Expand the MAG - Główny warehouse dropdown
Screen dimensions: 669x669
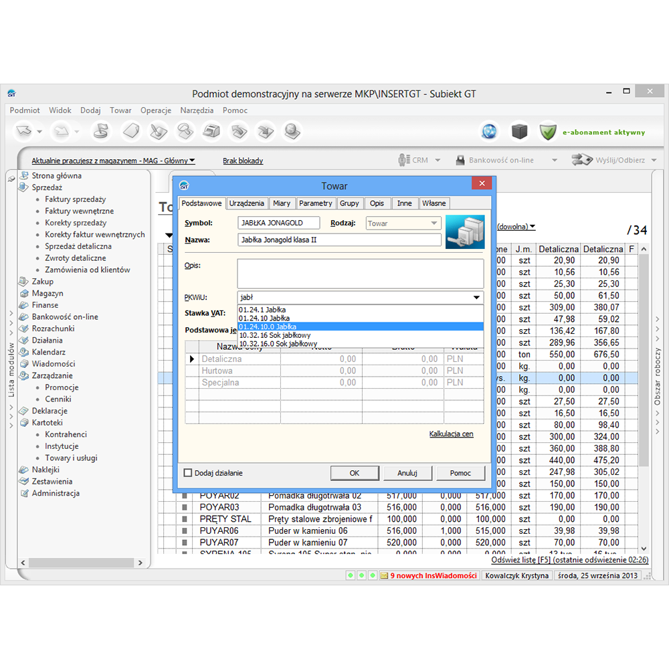tap(192, 161)
